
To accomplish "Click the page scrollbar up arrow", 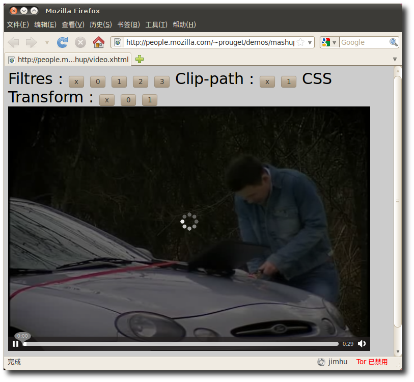I will [x=398, y=71].
